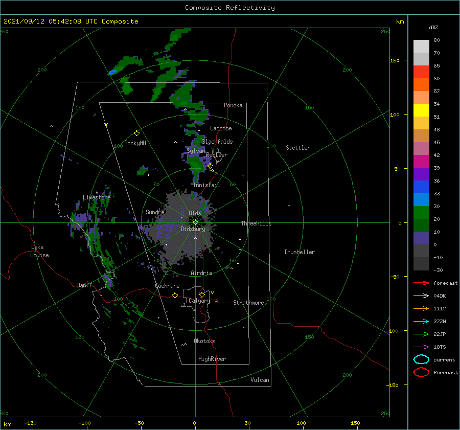This screenshot has height=430, width=460.
Task: Click the 0 dBZ purple-blue swatch
Action: [x=421, y=238]
